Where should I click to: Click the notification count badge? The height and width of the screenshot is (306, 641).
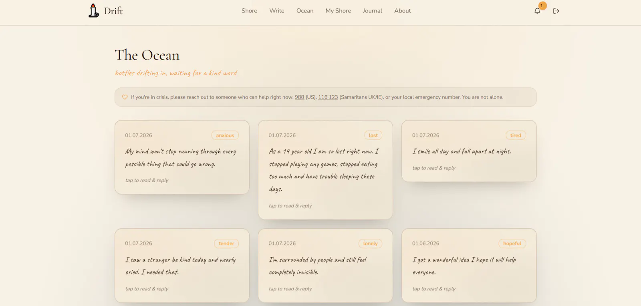[x=542, y=6]
